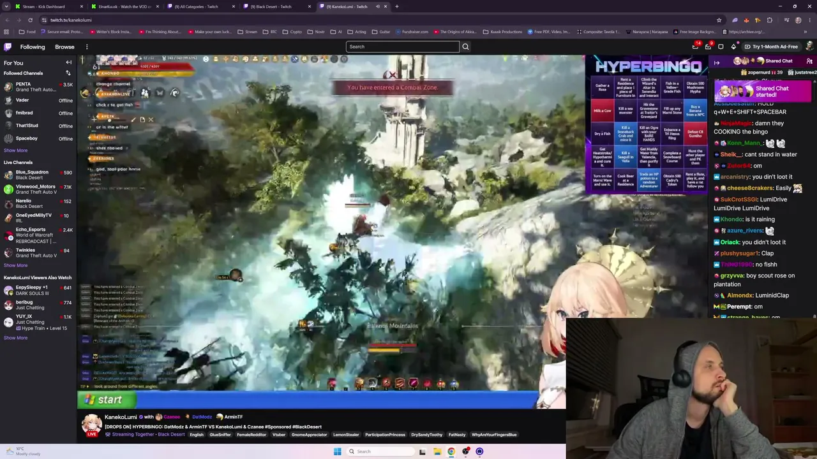
Task: Click the Twitch search magnifier button
Action: [465, 47]
